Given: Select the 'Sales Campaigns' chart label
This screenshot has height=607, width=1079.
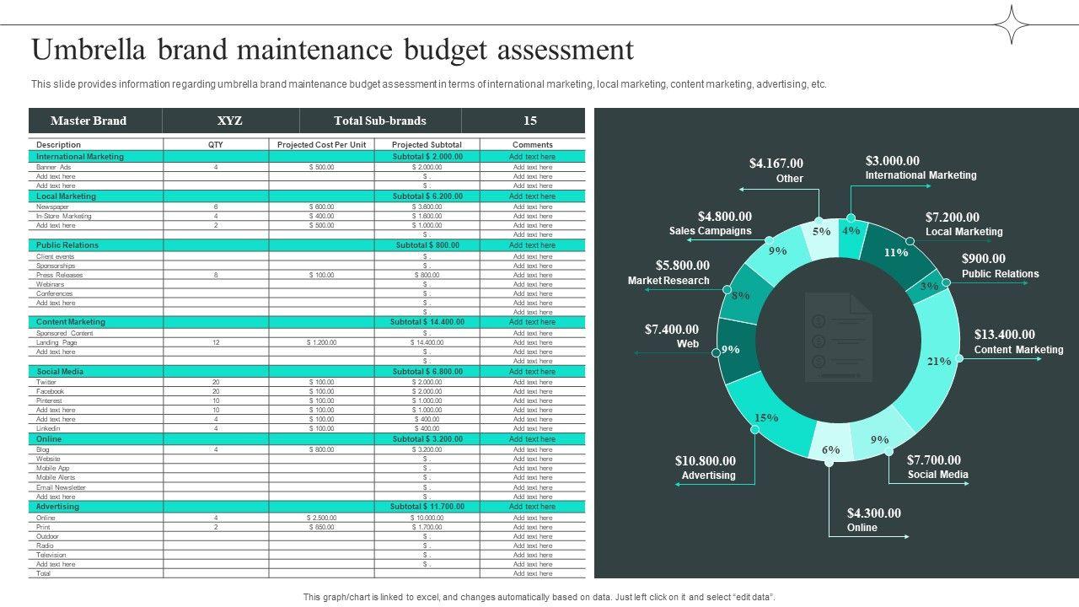Looking at the screenshot, I should tap(711, 230).
